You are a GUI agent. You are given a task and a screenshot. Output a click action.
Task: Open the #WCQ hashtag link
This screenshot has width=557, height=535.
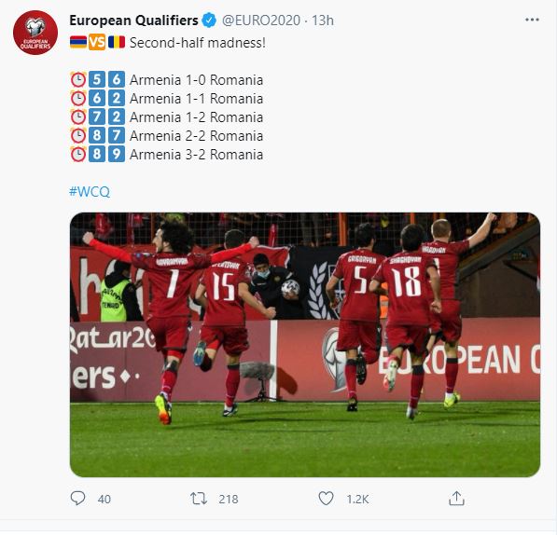90,192
